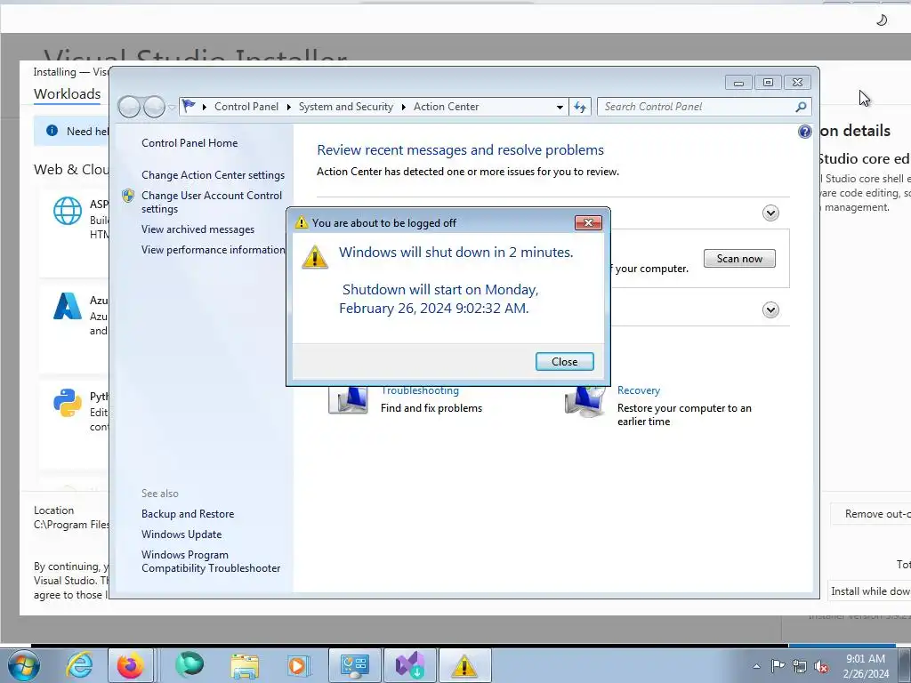Click the Back navigation button
This screenshot has height=683, width=911.
[129, 107]
